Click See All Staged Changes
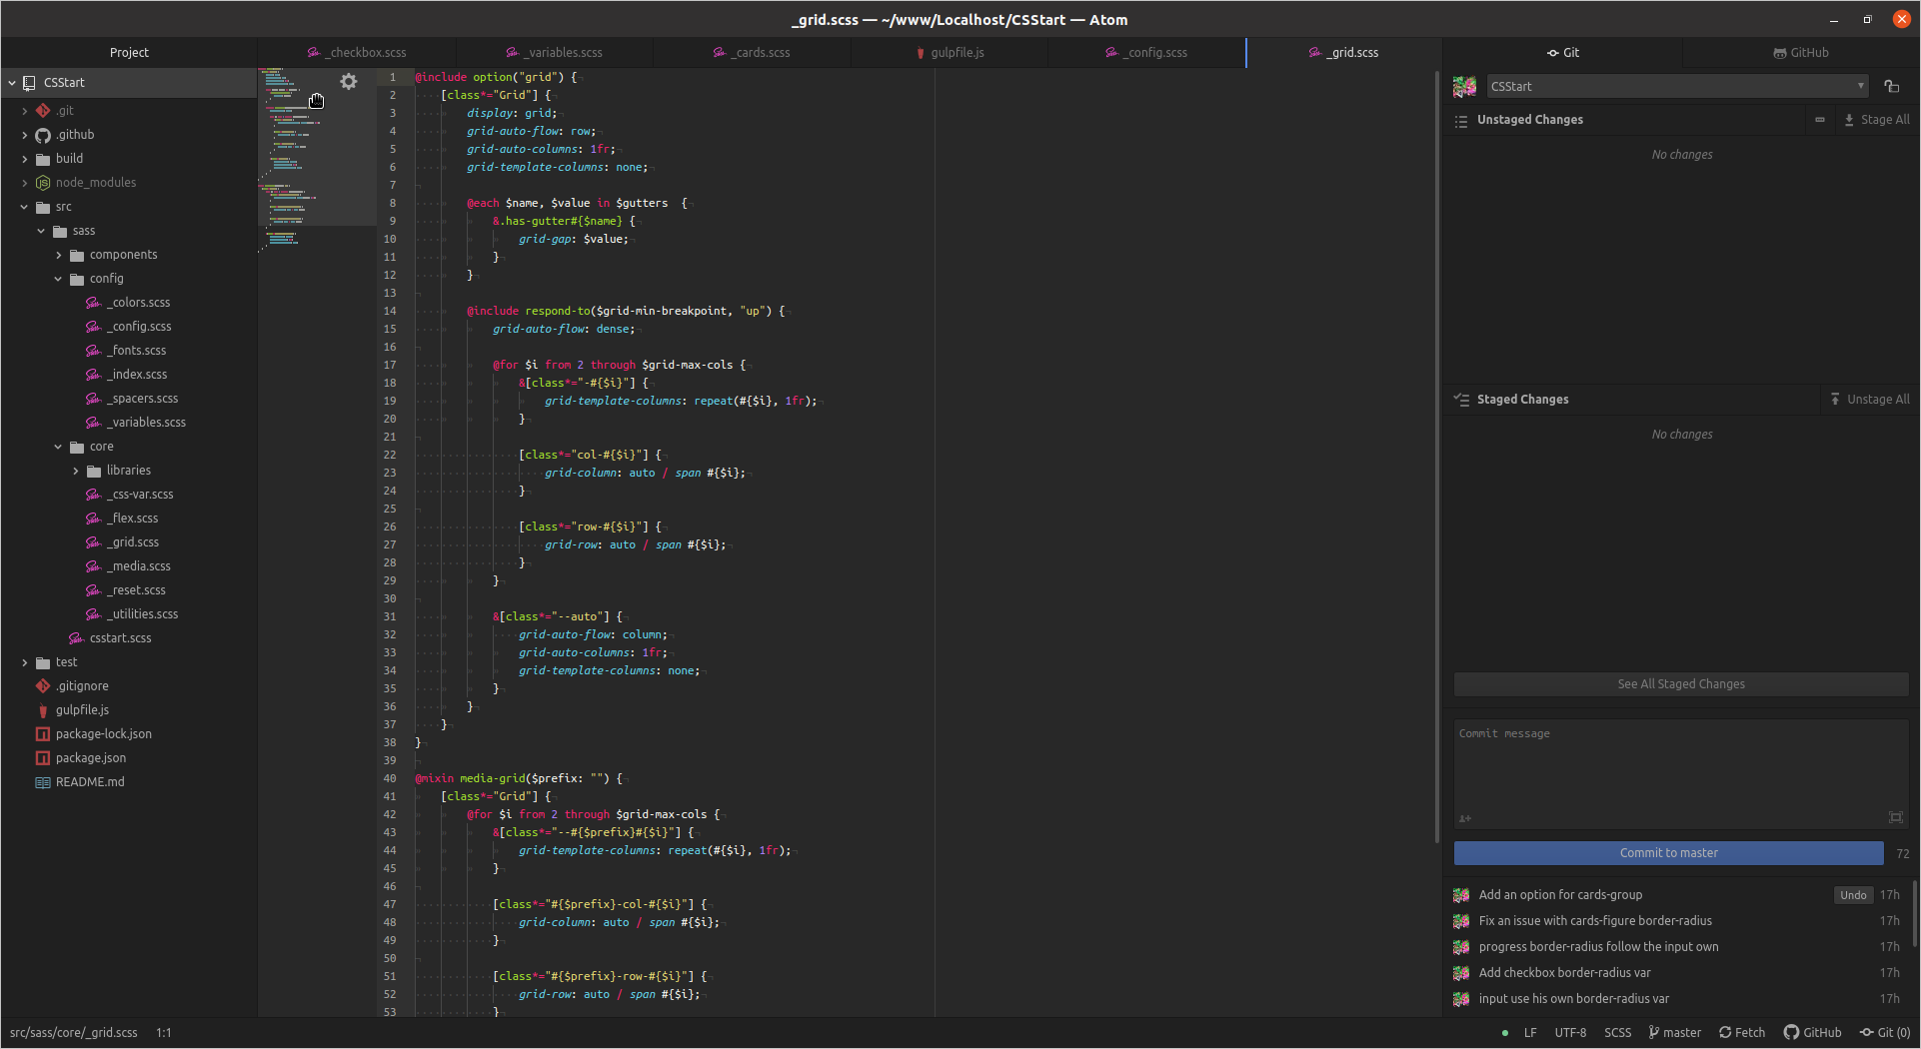This screenshot has width=1921, height=1049. tap(1681, 684)
